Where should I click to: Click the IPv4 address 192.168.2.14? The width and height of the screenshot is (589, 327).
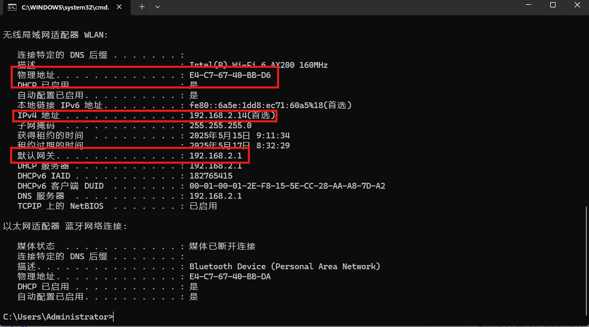[x=218, y=116]
